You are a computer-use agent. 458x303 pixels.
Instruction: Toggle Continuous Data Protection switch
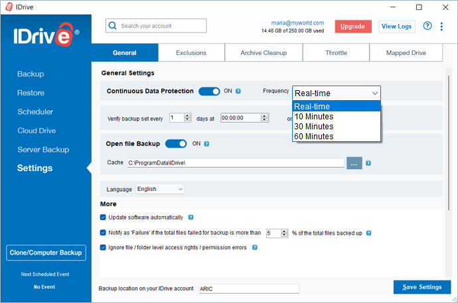point(209,91)
